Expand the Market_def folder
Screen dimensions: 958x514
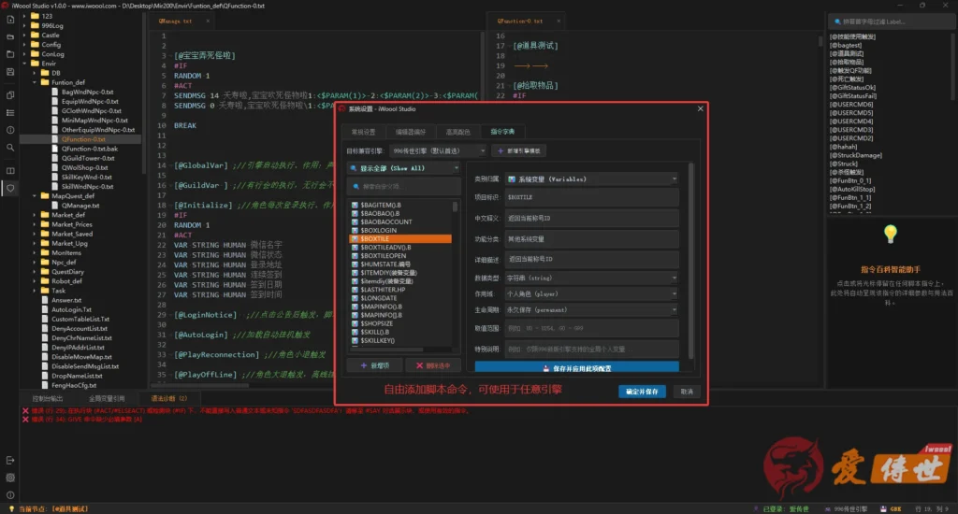pyautogui.click(x=35, y=215)
